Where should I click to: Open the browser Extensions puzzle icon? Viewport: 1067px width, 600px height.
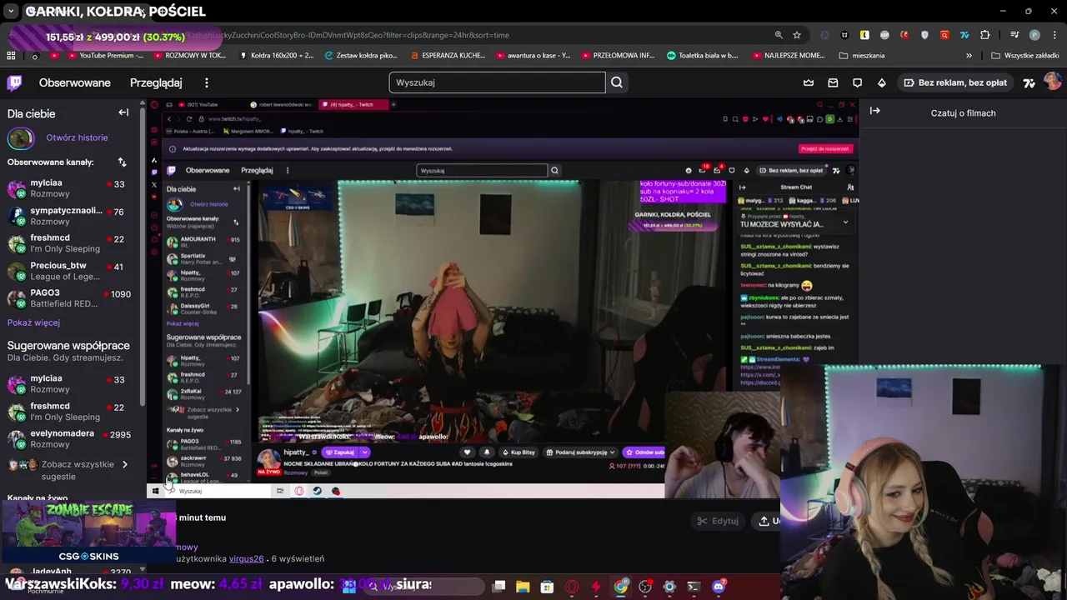tap(984, 35)
